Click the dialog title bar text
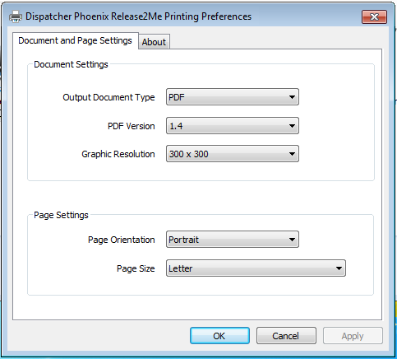397x359 pixels. [x=138, y=16]
